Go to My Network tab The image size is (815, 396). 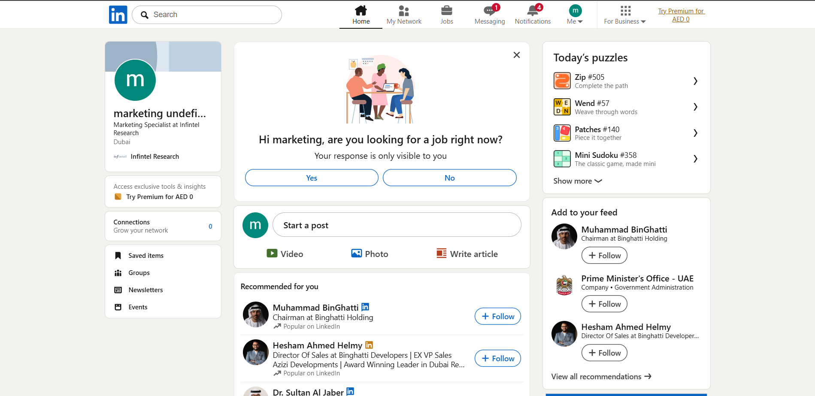pyautogui.click(x=404, y=15)
